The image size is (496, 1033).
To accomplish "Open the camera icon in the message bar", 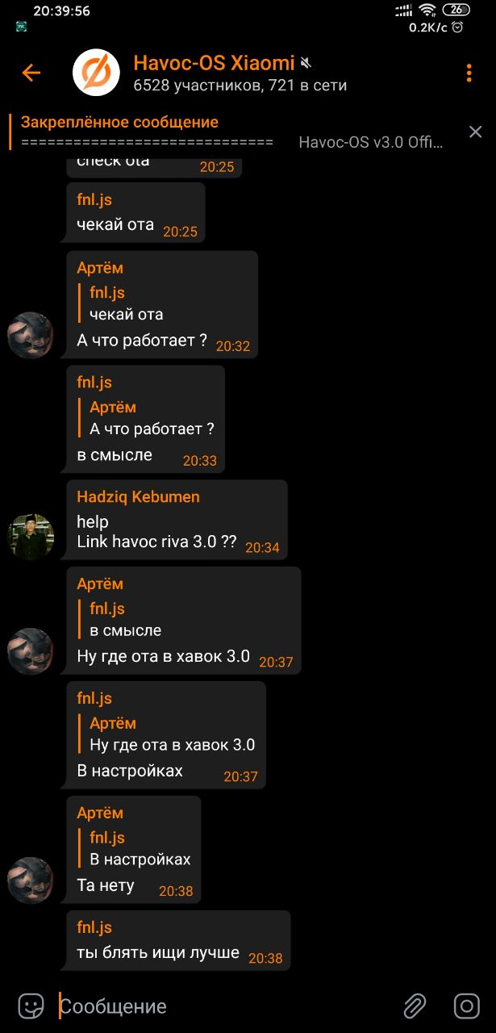I will [467, 1006].
